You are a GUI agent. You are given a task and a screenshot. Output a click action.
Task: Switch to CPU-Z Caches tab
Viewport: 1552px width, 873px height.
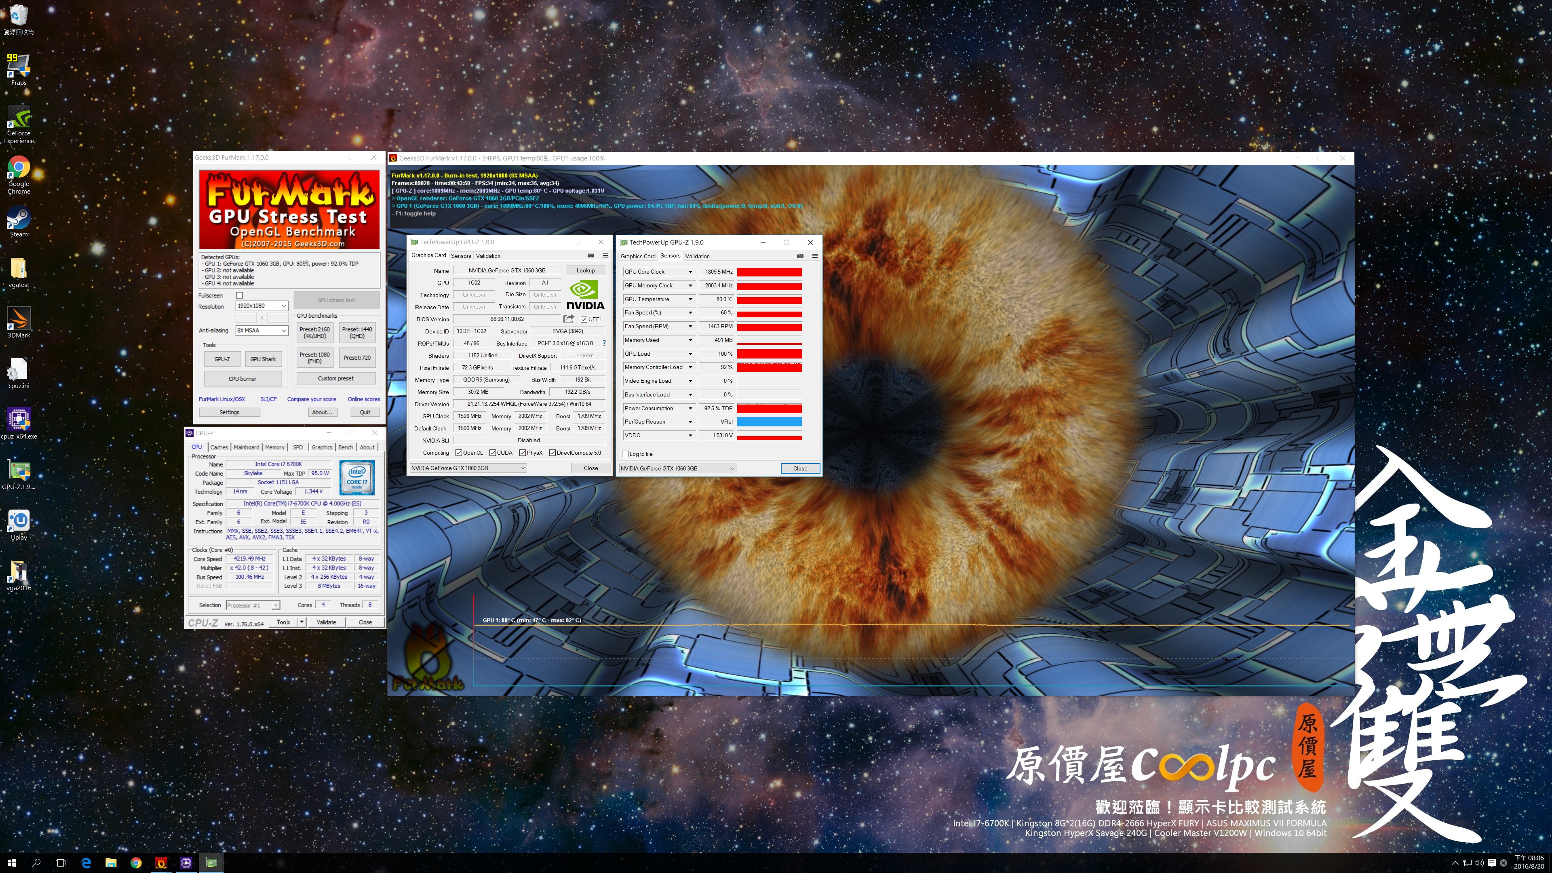(x=219, y=447)
